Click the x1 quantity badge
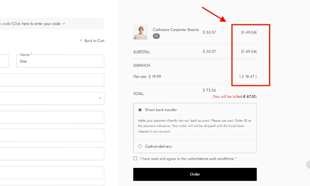The height and width of the screenshot is (186, 310). point(156,36)
